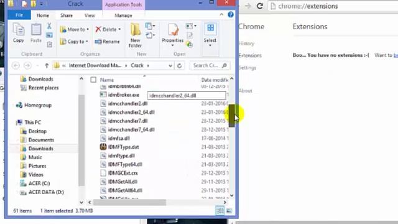Collapse the ribbon with the chevron
This screenshot has height=224, width=398.
tap(221, 15)
